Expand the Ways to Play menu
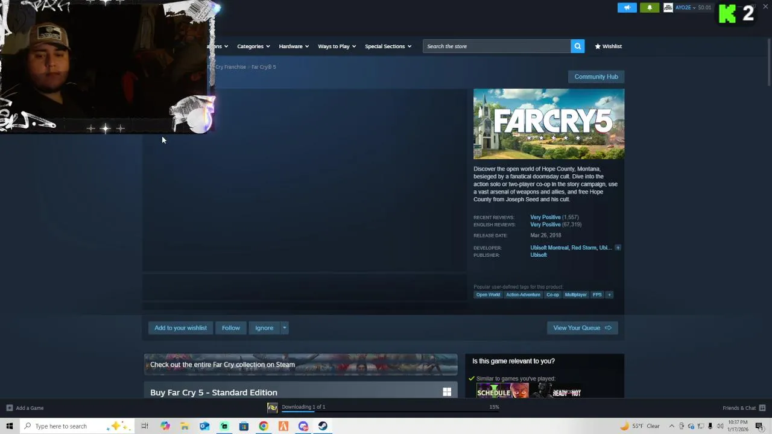 [x=337, y=46]
